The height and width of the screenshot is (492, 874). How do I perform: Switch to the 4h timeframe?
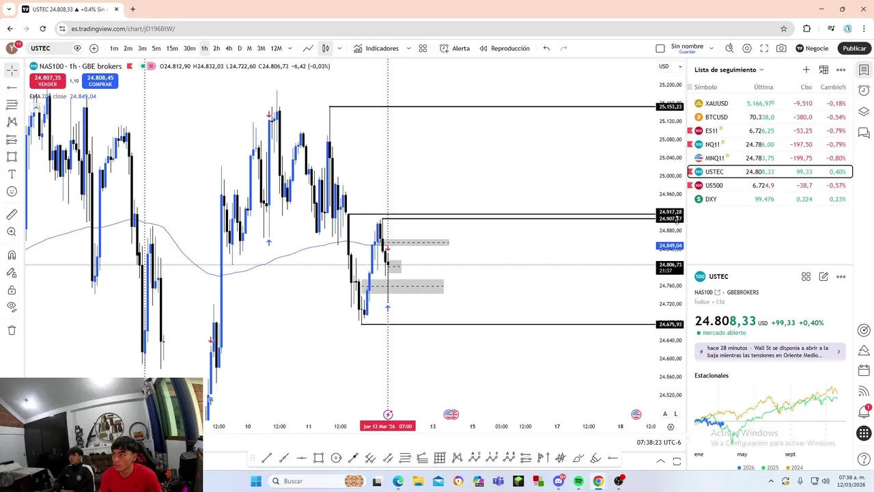click(229, 49)
